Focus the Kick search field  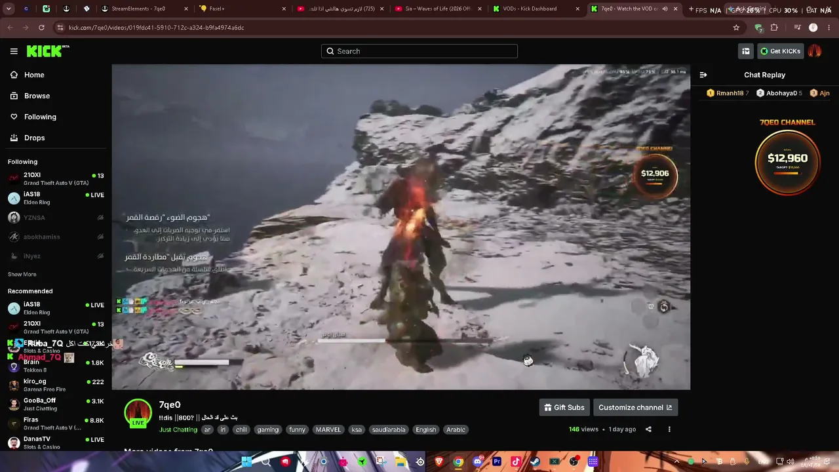pos(419,51)
